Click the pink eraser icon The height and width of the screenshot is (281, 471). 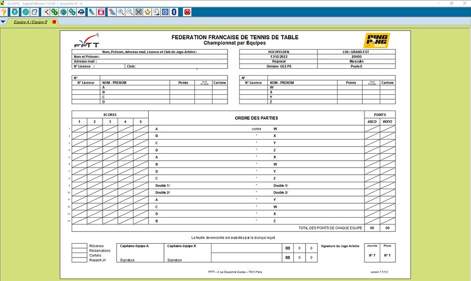[x=111, y=12]
